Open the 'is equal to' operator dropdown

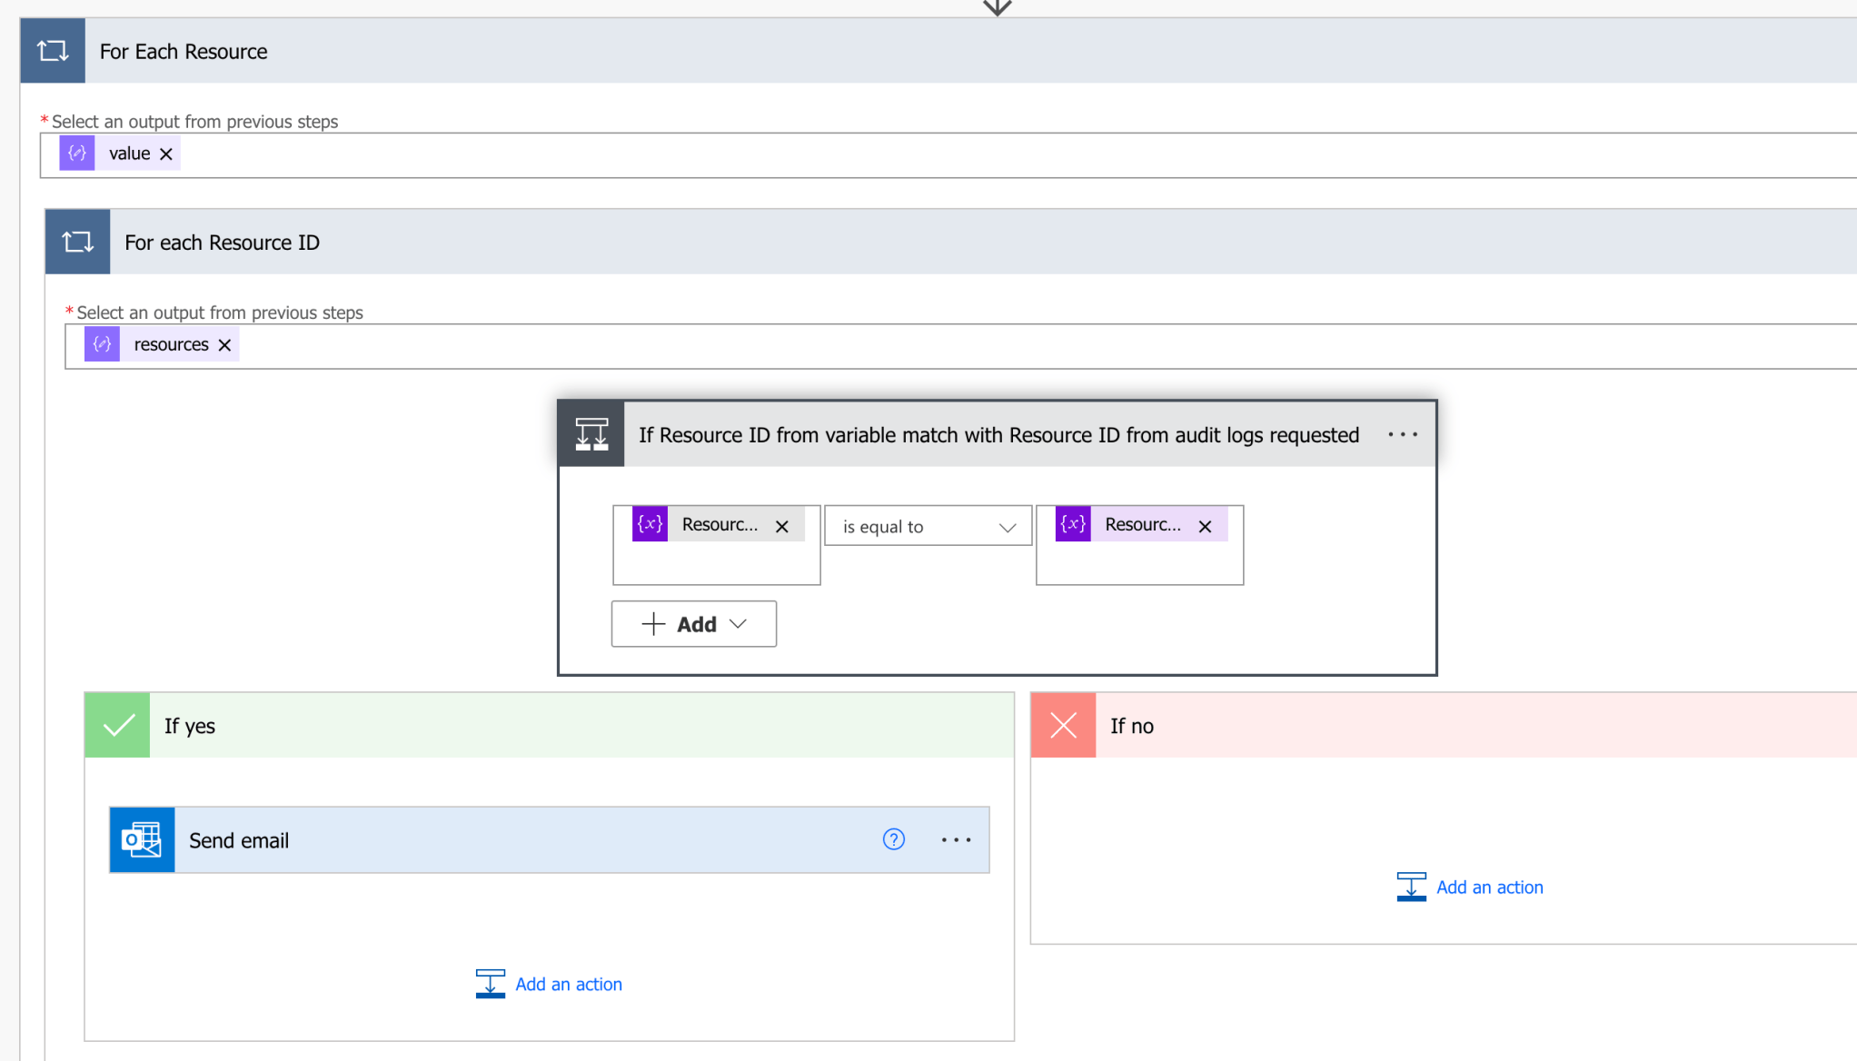click(927, 525)
